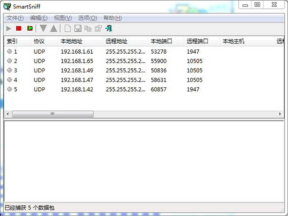Image resolution: width=288 pixels, height=216 pixels.
Task: Sort by the 本地地址 column header
Action: [x=72, y=41]
